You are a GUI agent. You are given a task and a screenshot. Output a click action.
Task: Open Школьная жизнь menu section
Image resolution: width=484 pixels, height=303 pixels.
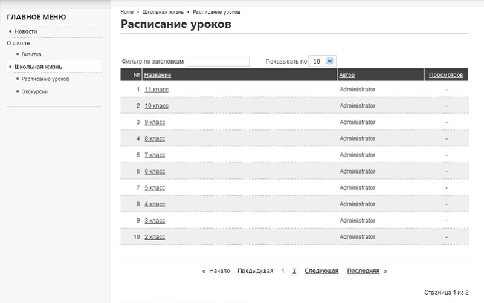click(x=38, y=67)
